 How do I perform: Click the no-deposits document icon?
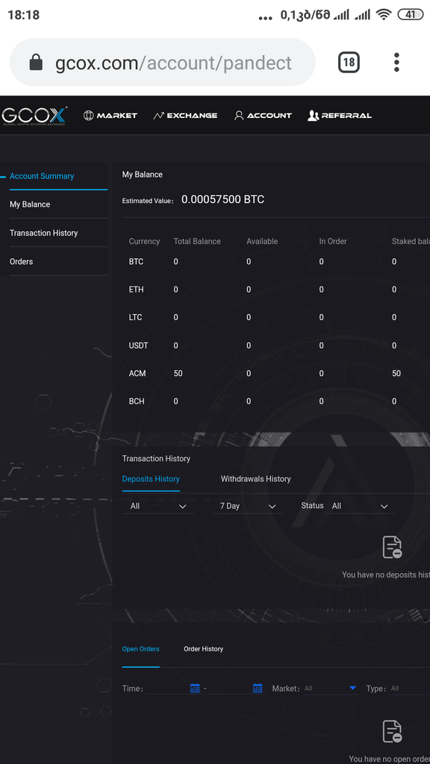click(393, 547)
